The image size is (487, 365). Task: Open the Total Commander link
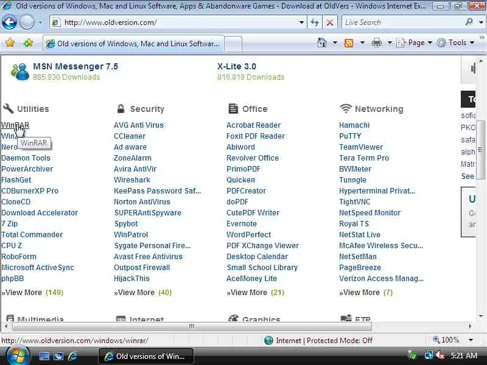pyautogui.click(x=32, y=235)
